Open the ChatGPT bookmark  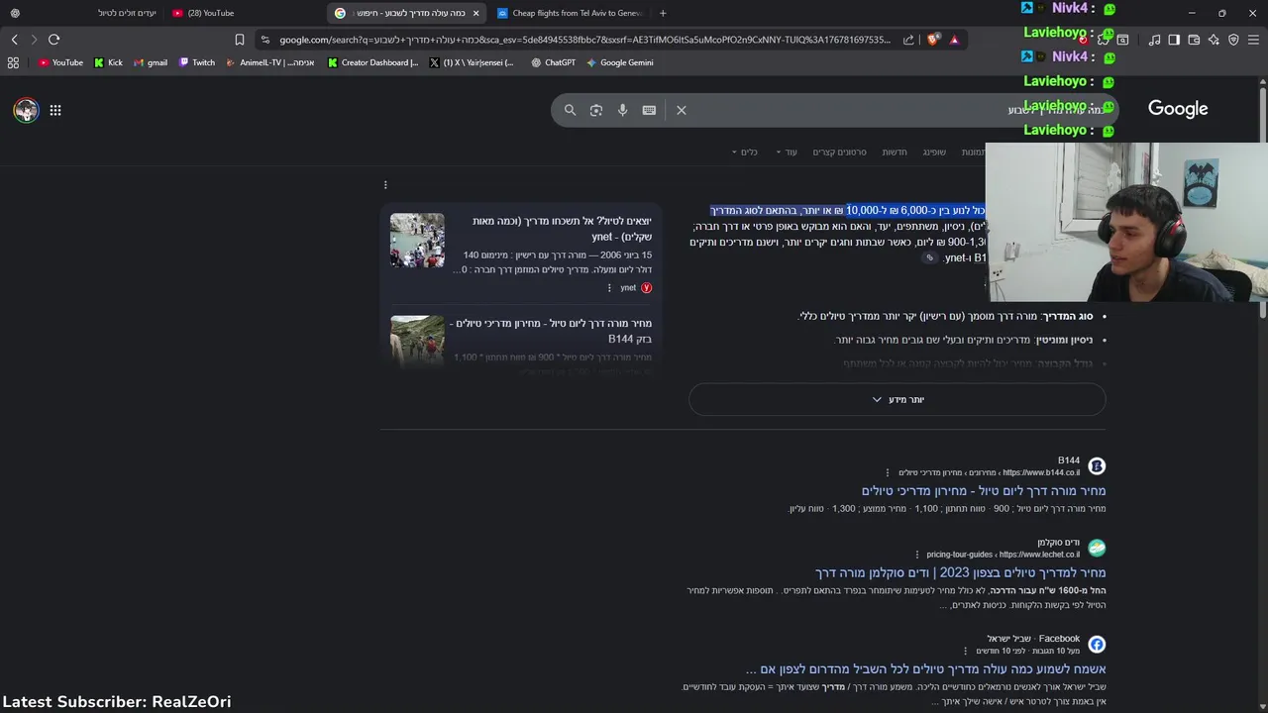click(x=553, y=62)
